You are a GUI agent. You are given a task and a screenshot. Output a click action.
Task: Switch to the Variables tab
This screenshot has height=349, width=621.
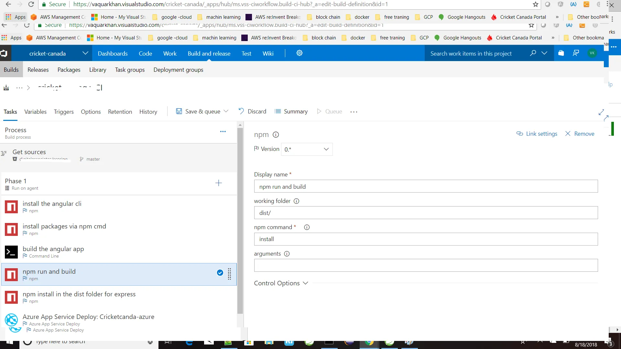(35, 112)
